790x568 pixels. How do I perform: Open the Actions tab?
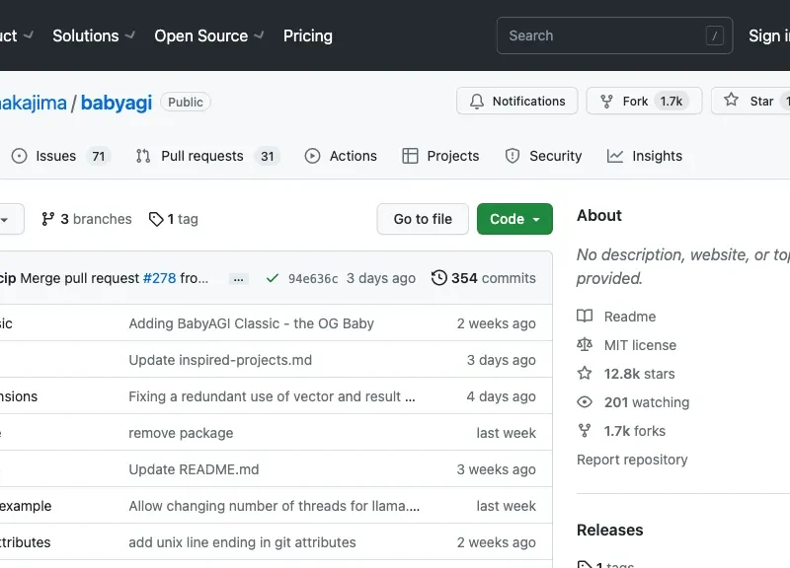pos(341,156)
